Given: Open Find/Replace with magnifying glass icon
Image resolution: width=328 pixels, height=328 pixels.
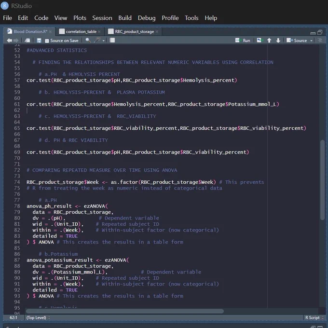Looking at the screenshot, I should point(88,40).
